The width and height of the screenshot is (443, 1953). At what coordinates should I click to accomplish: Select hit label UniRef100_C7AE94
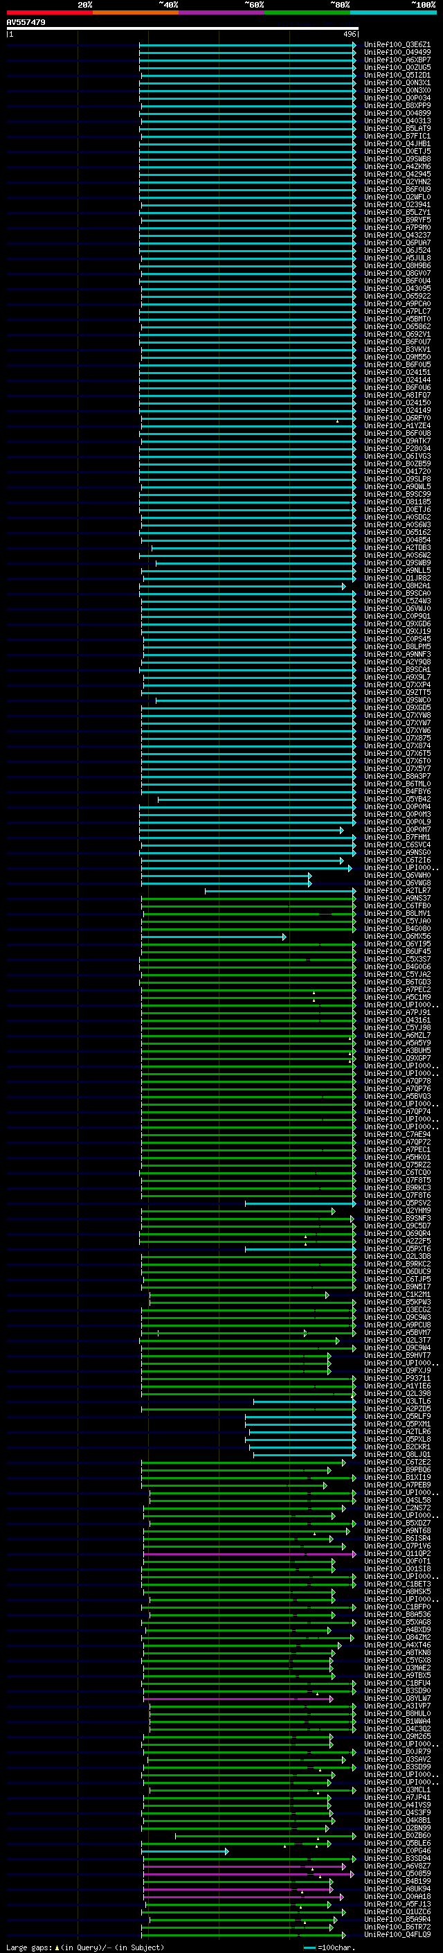click(x=397, y=1134)
